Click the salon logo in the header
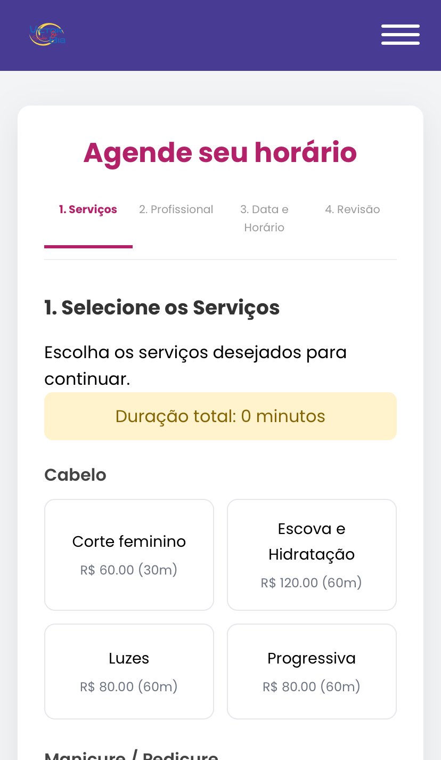 click(47, 35)
